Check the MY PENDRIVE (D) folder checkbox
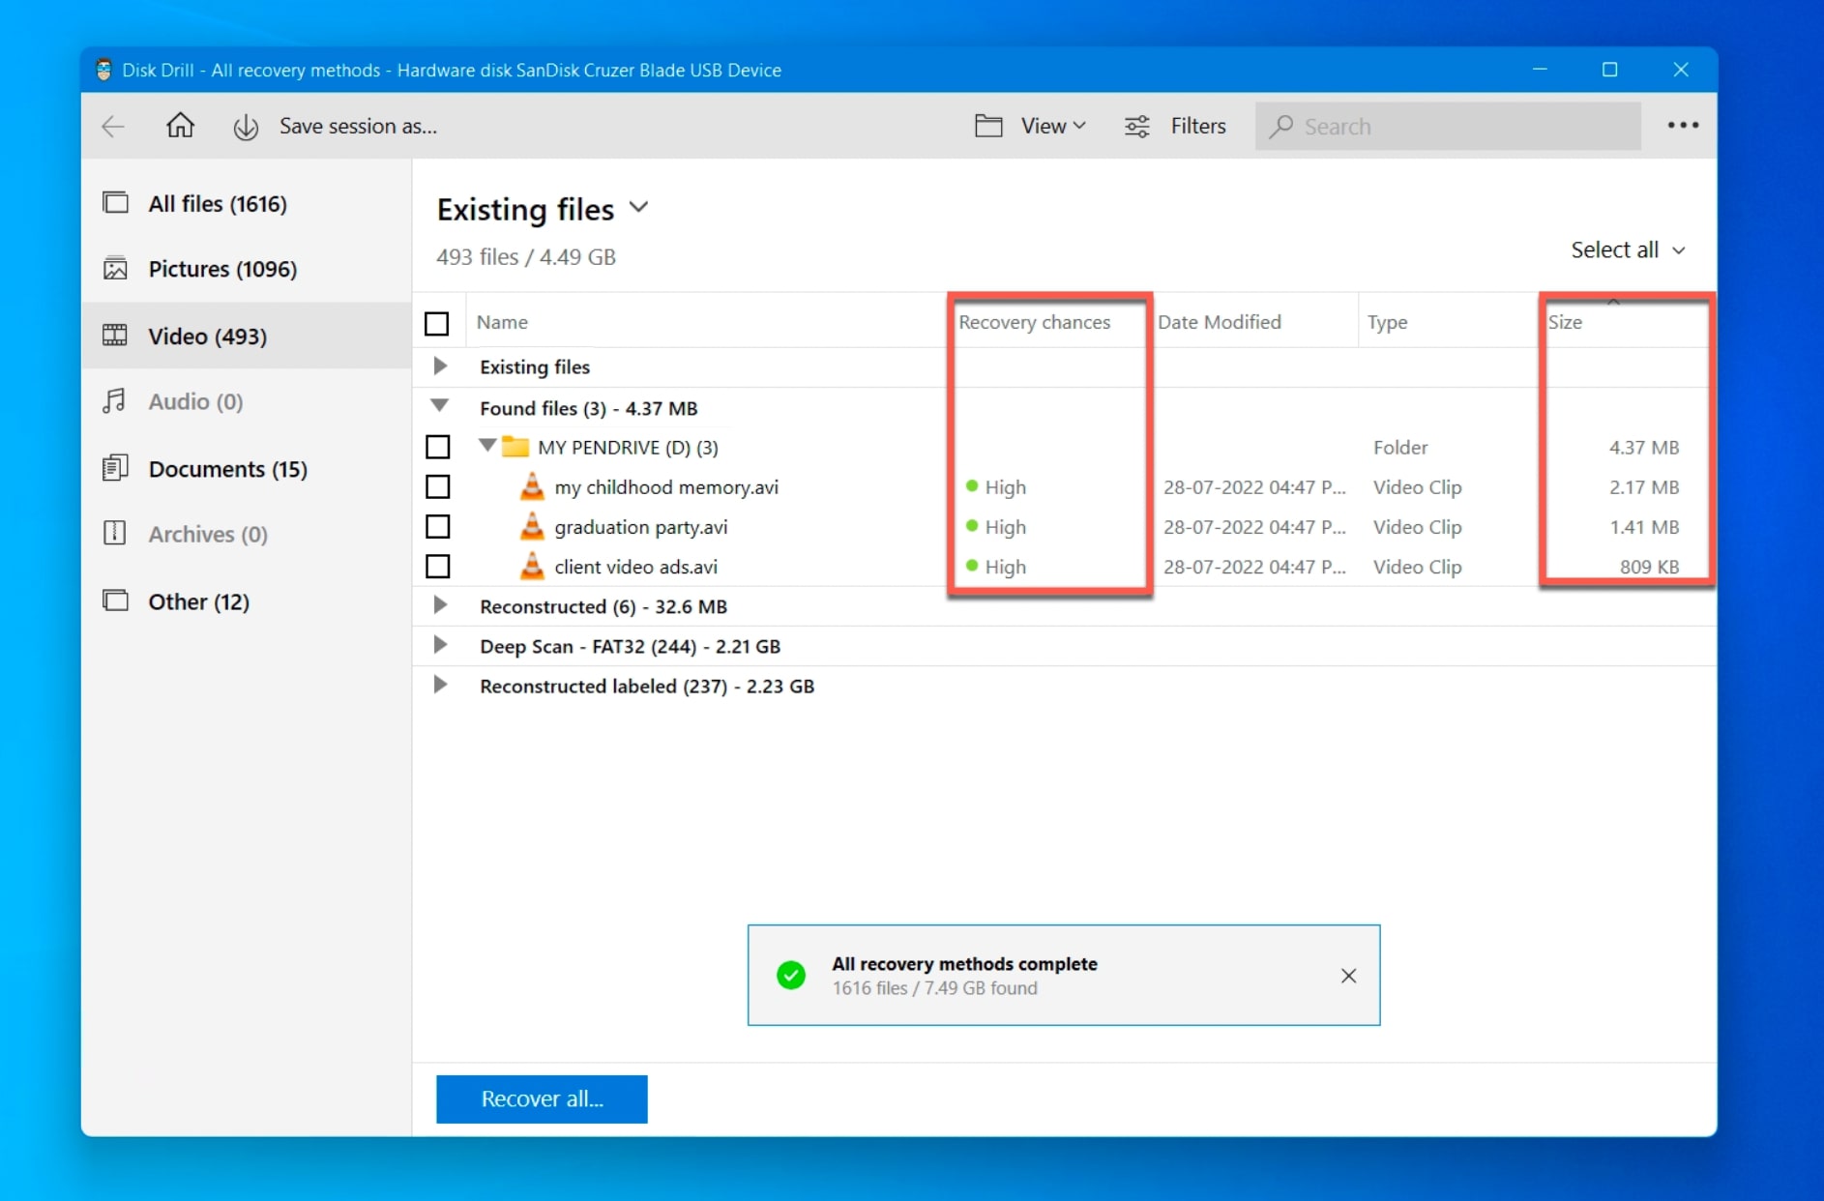The image size is (1824, 1201). pyautogui.click(x=438, y=447)
